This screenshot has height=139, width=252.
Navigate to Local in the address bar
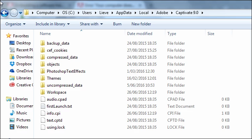(x=144, y=13)
